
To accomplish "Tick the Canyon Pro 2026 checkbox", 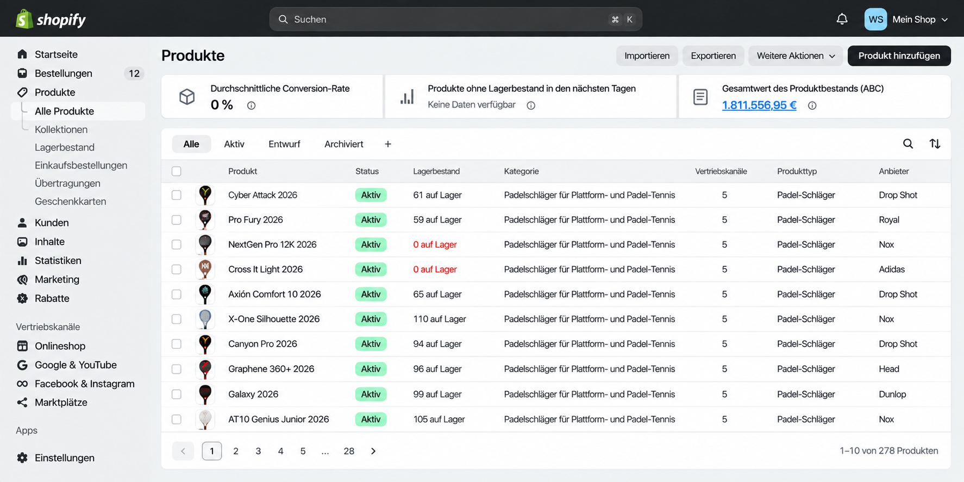I will tap(177, 344).
